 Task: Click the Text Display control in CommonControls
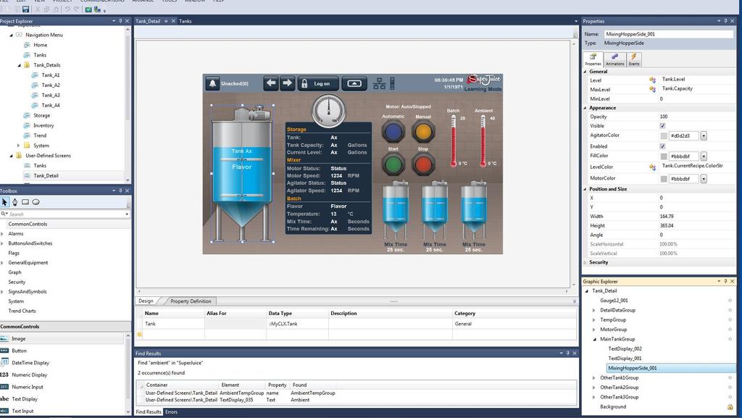point(25,399)
